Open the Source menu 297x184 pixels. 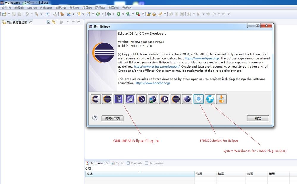pos(32,8)
